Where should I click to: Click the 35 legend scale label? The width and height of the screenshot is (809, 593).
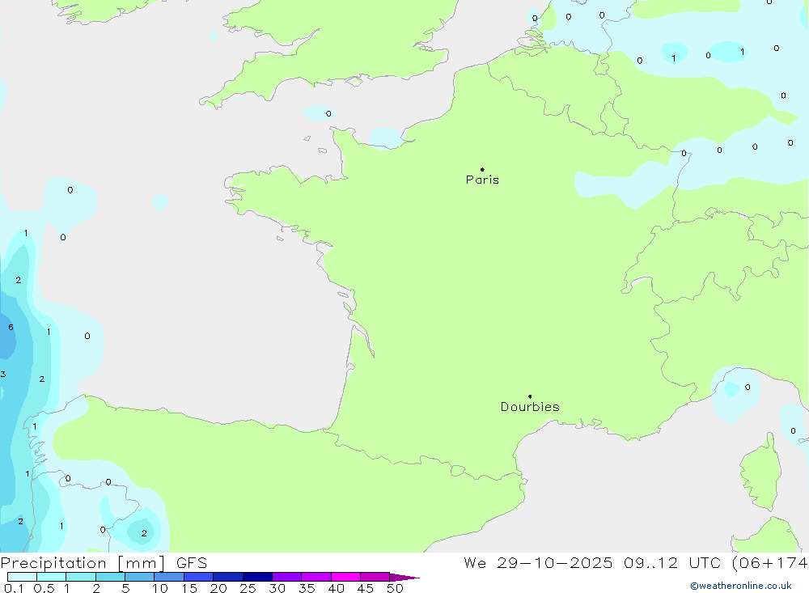[307, 588]
